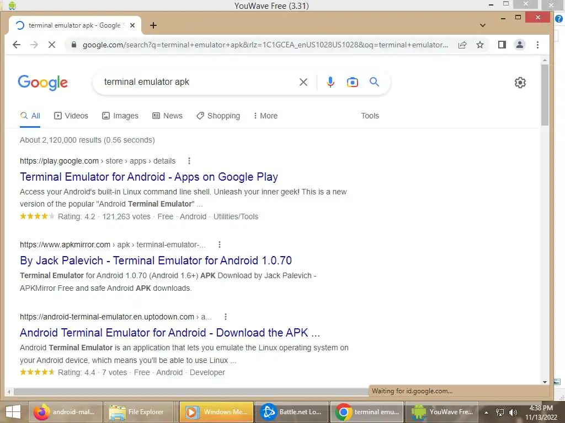The width and height of the screenshot is (565, 423).
Task: Share this page from address bar
Action: (x=462, y=45)
